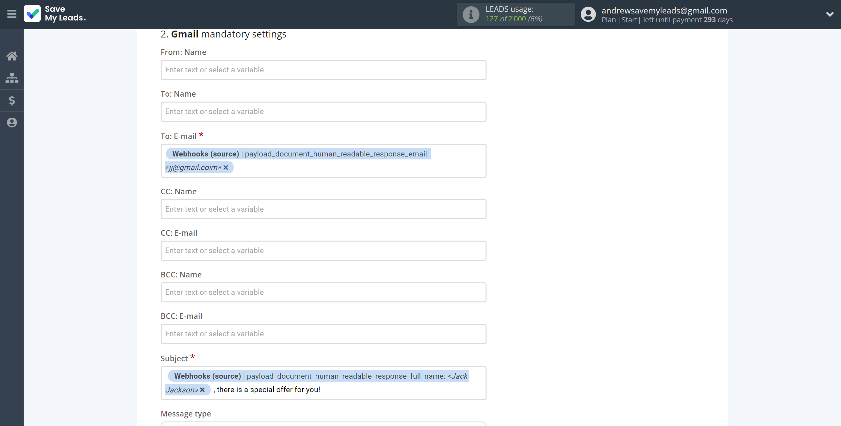Click the andrewsavemyleads@gmail.com account text
The image size is (841, 426).
tap(664, 11)
